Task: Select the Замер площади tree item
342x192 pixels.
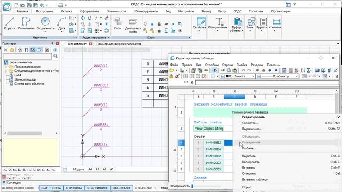Action: point(25,79)
